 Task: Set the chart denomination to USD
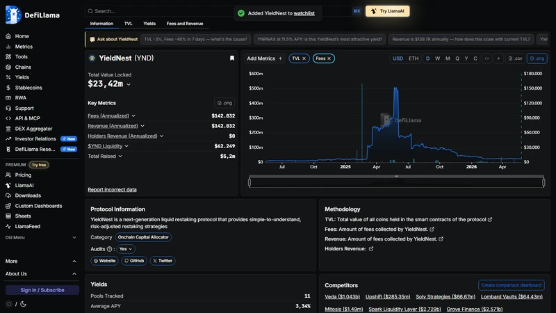click(x=398, y=58)
